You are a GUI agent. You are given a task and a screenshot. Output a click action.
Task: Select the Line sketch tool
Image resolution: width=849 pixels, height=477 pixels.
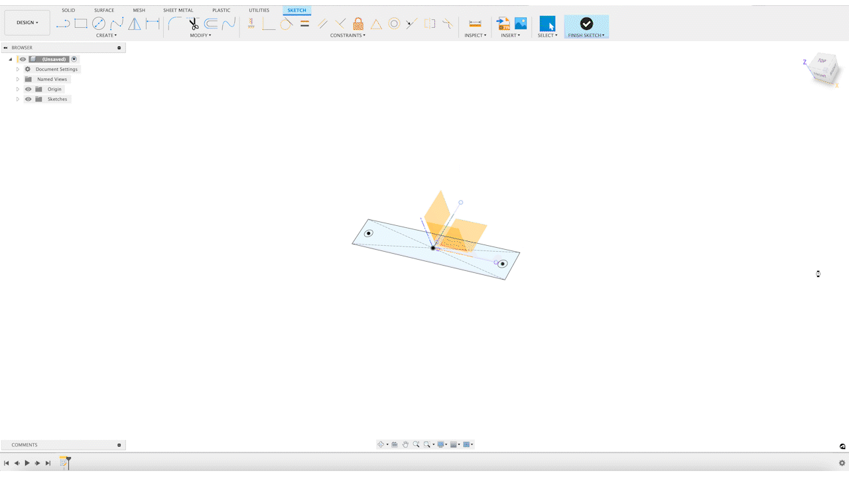[63, 24]
